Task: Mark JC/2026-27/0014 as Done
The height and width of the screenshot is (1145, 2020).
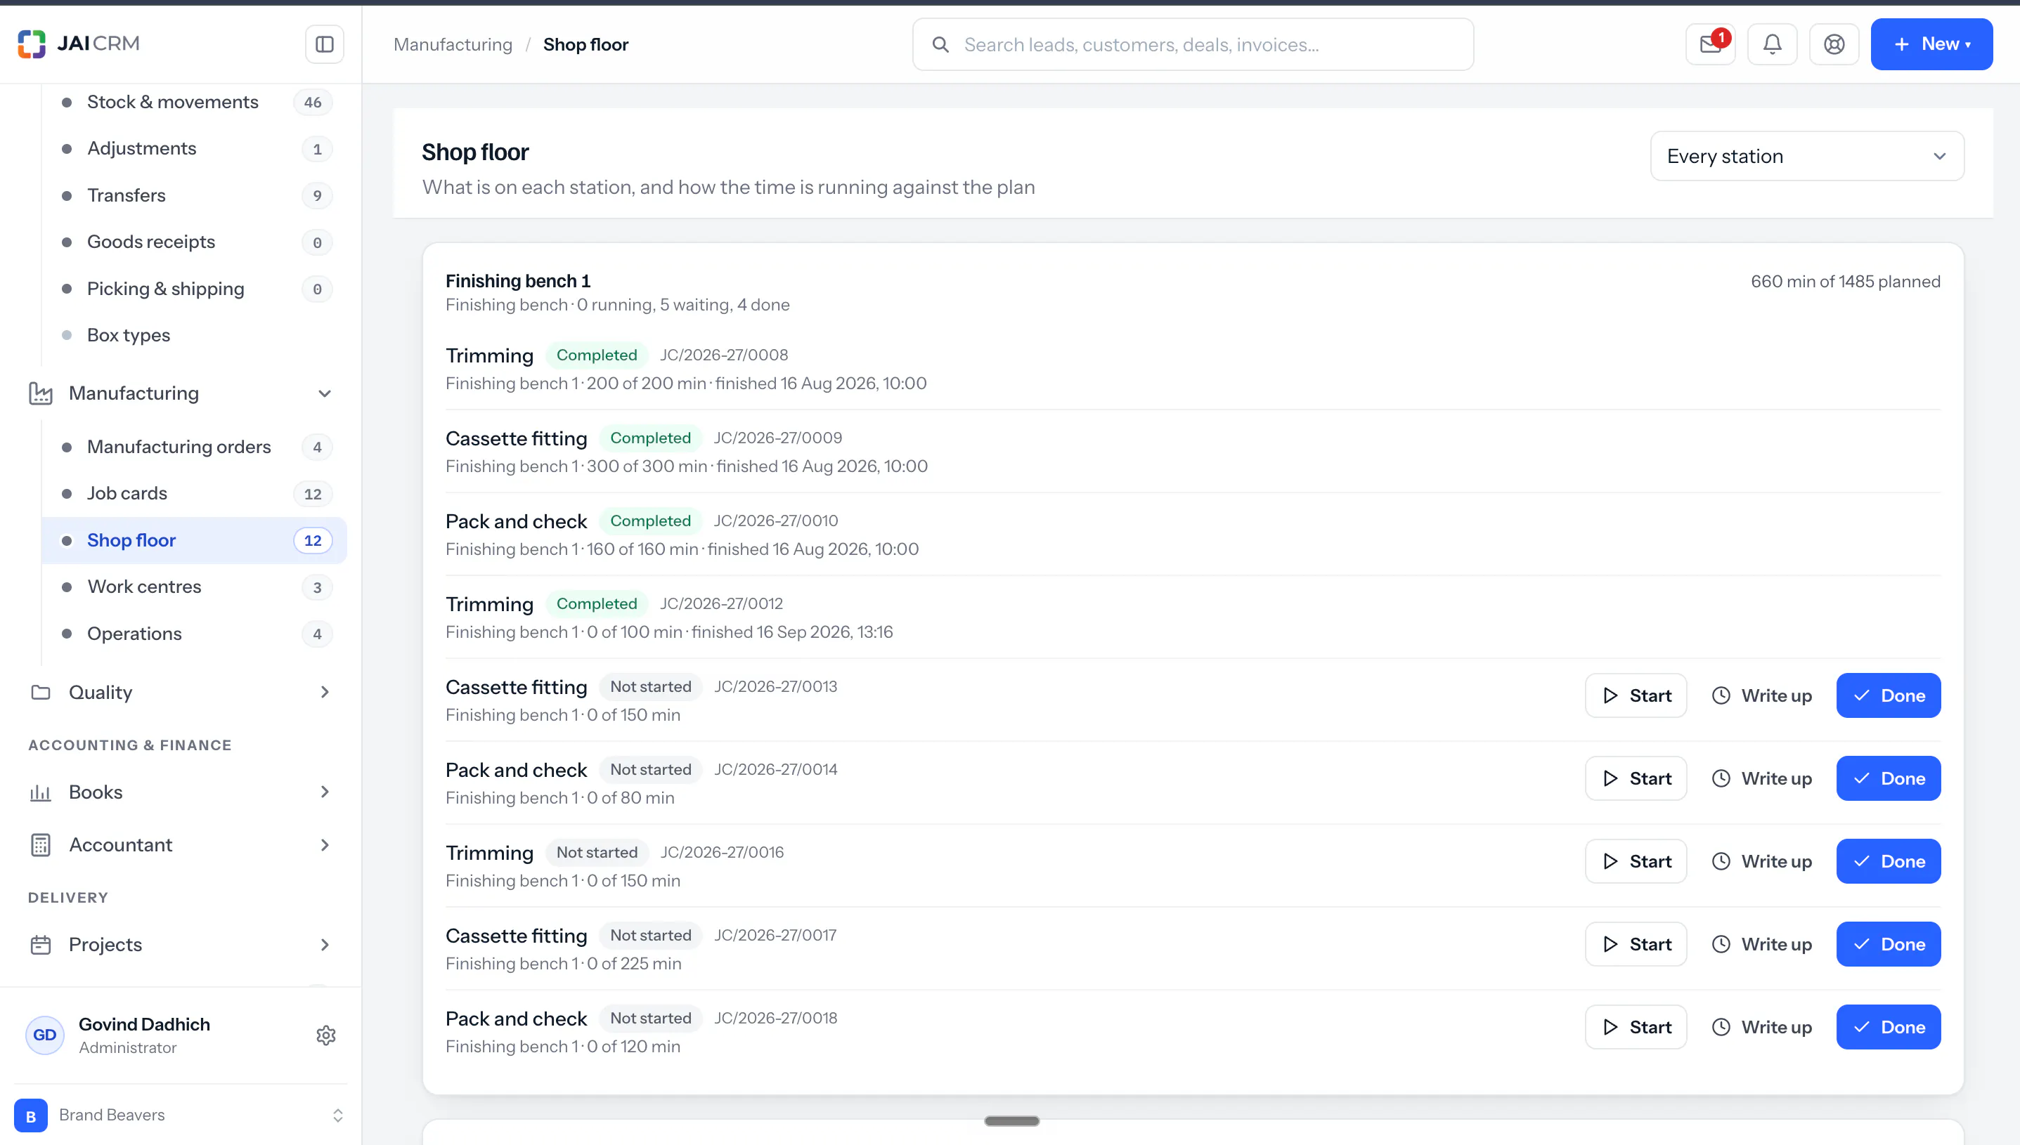Action: click(x=1889, y=778)
